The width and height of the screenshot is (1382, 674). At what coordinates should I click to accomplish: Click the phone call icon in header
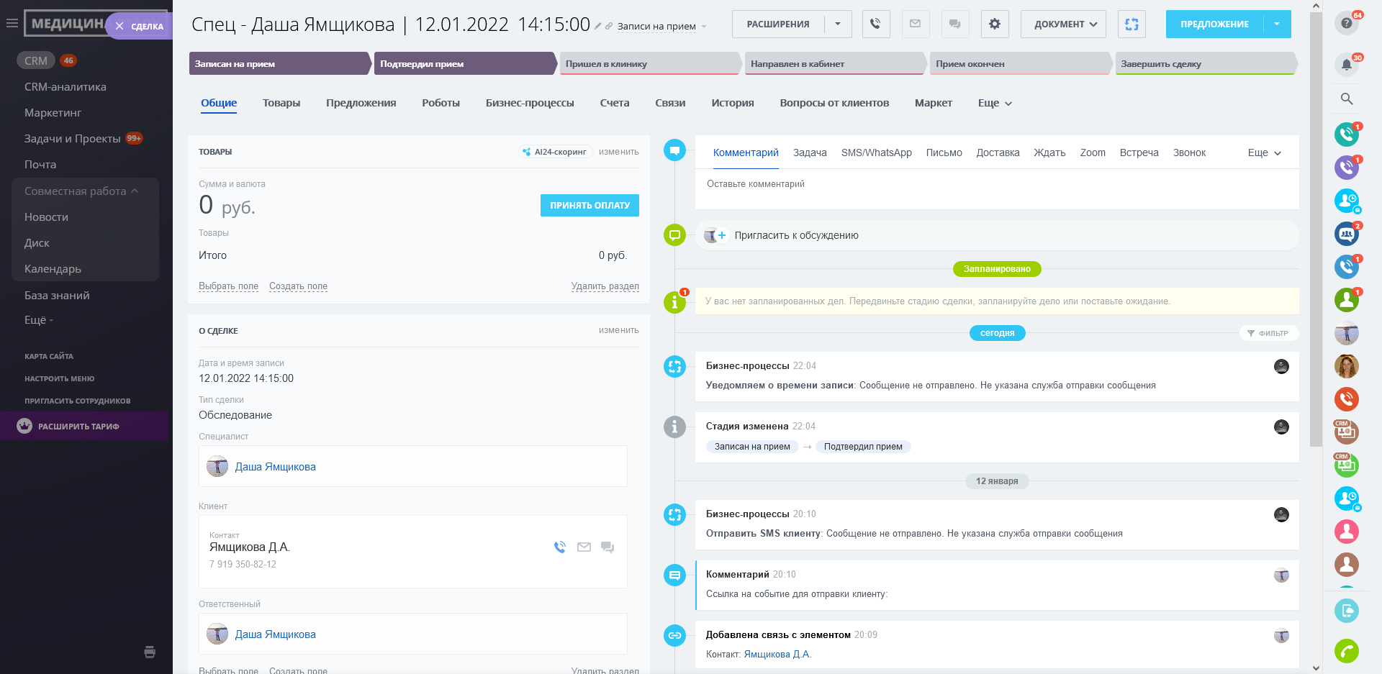[x=875, y=24]
